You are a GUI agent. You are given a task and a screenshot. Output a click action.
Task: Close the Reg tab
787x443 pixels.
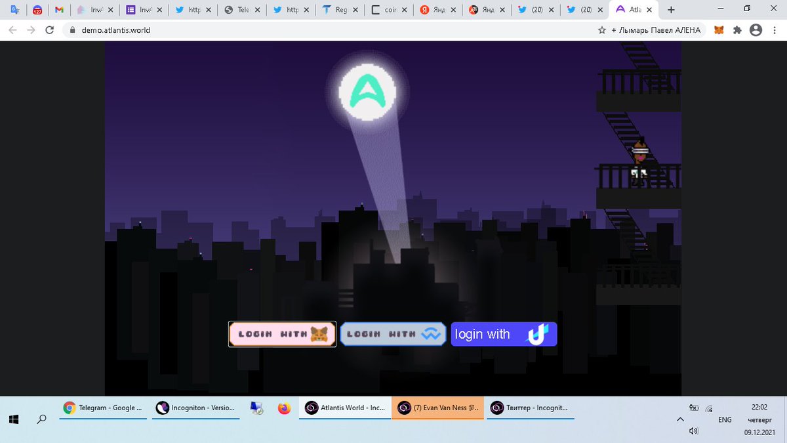356,10
